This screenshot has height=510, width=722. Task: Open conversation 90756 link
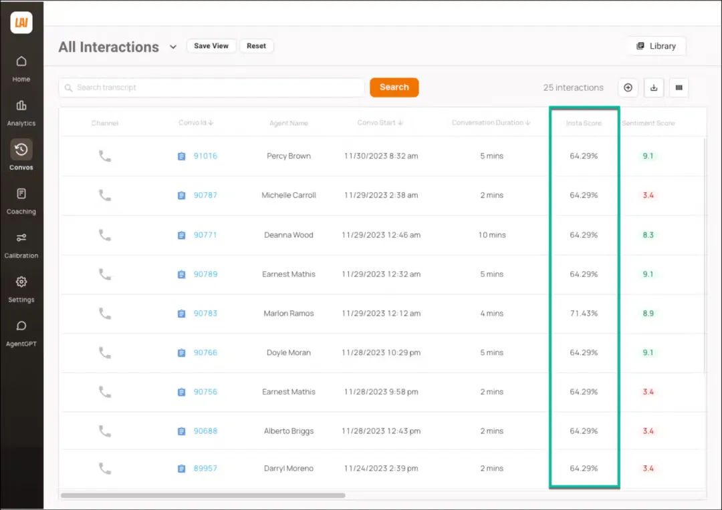click(205, 392)
